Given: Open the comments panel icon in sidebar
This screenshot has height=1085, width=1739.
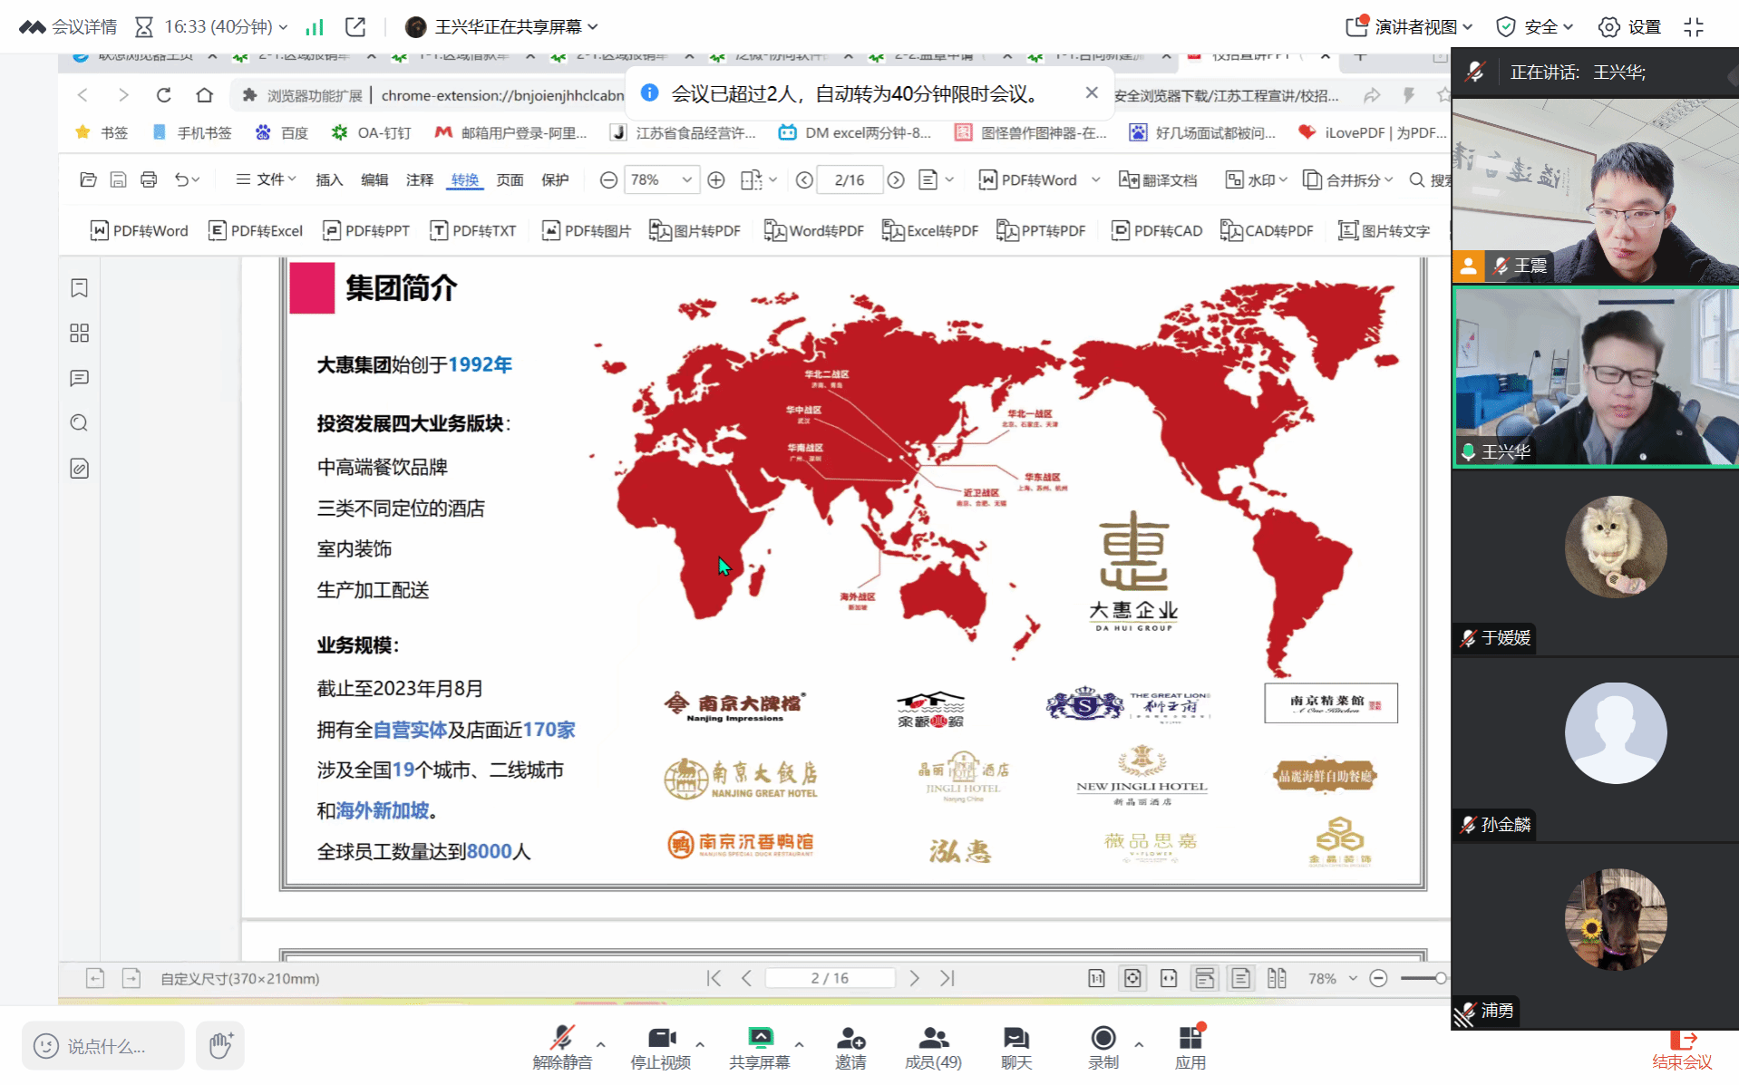Looking at the screenshot, I should pos(79,378).
